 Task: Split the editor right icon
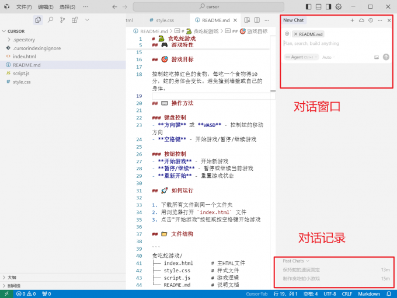257,20
